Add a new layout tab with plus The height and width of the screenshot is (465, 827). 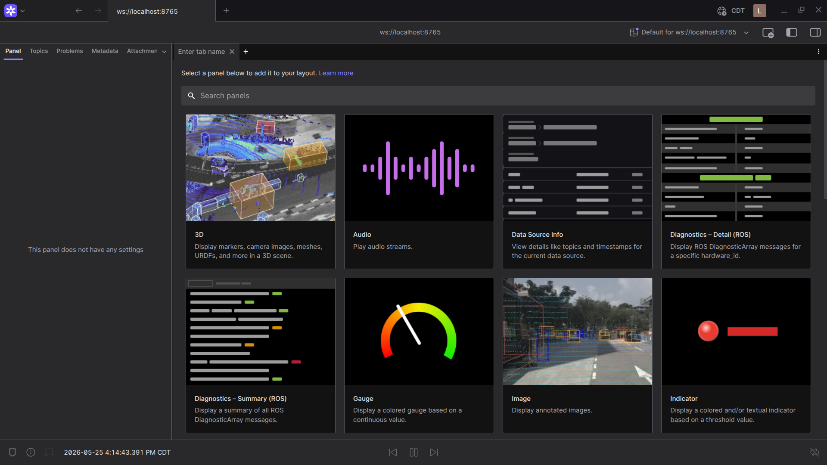click(x=246, y=52)
